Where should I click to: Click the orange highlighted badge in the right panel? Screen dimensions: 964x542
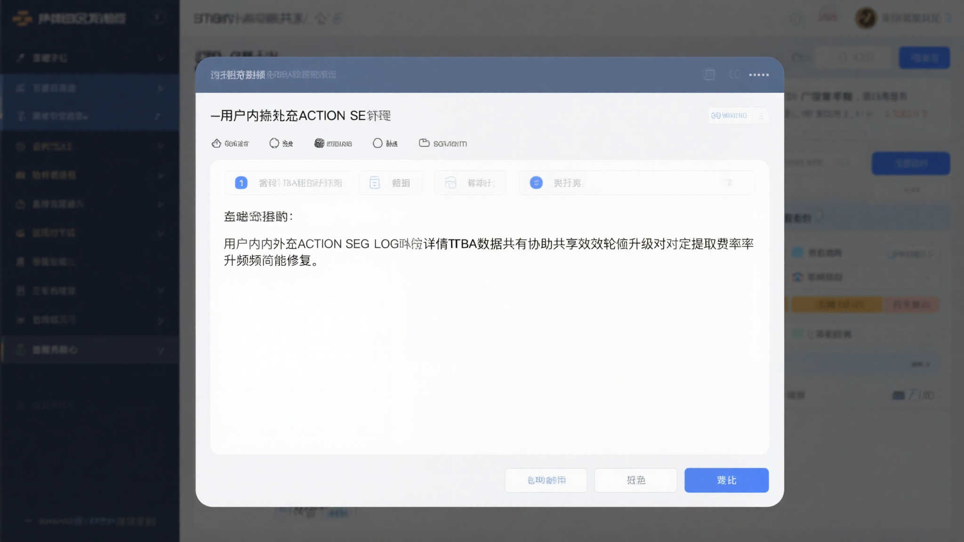837,304
